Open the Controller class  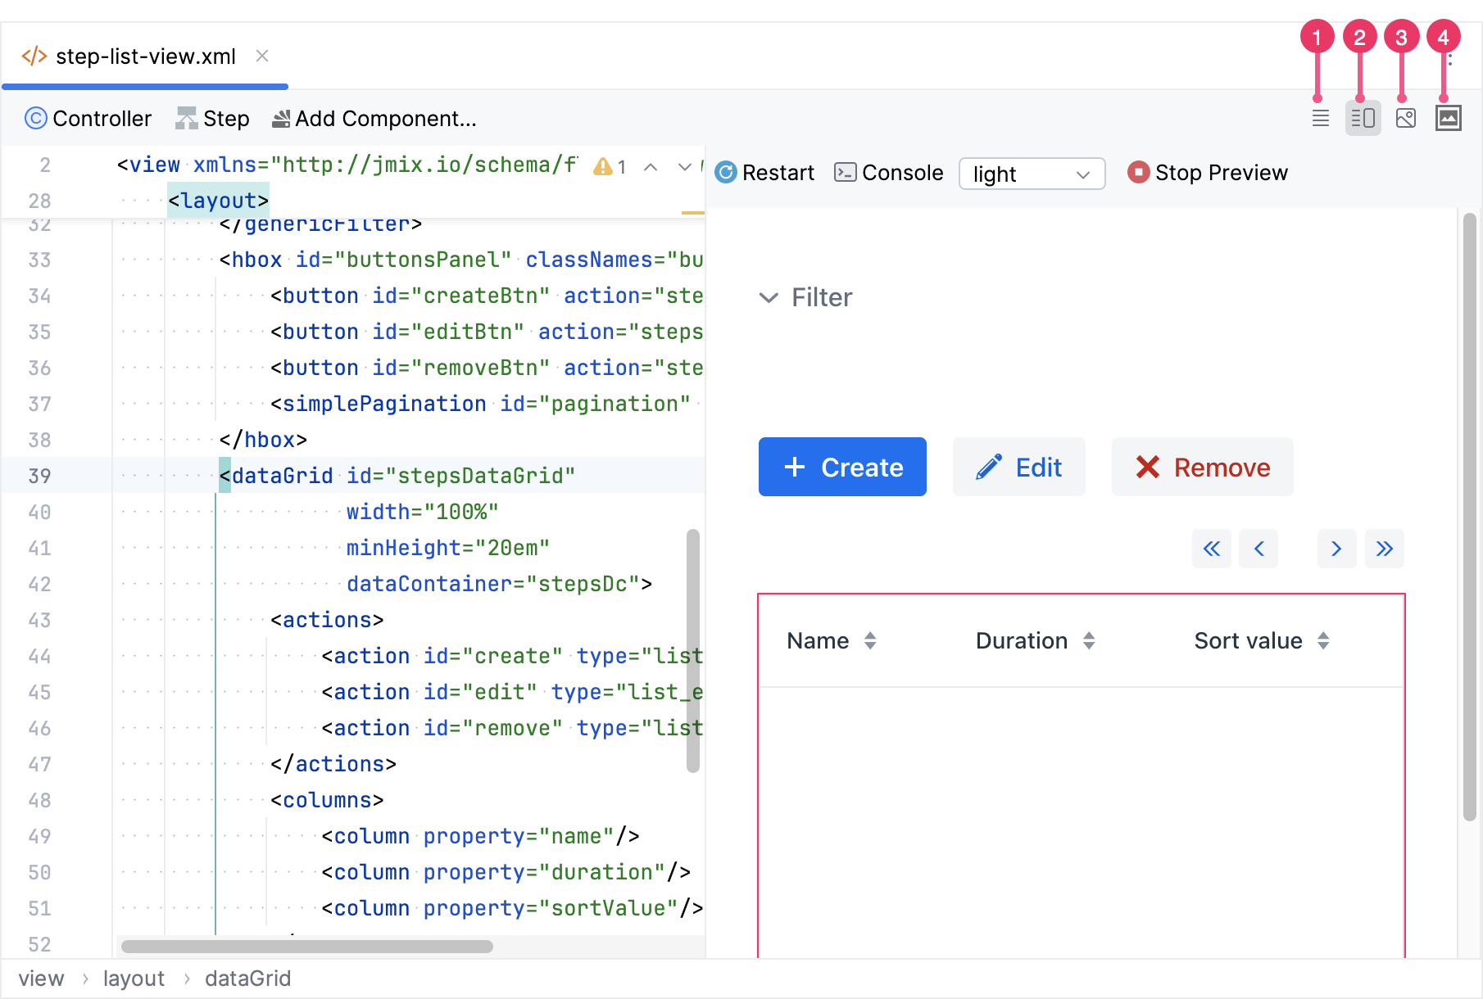tap(88, 119)
